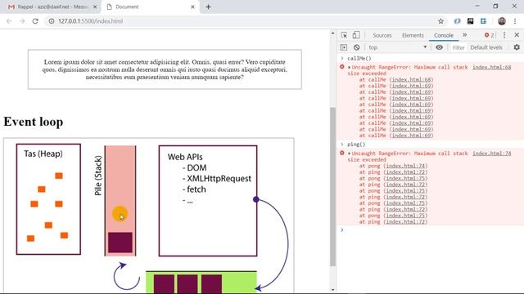This screenshot has width=524, height=294.
Task: Open the black square extension icon
Action: tap(470, 21)
